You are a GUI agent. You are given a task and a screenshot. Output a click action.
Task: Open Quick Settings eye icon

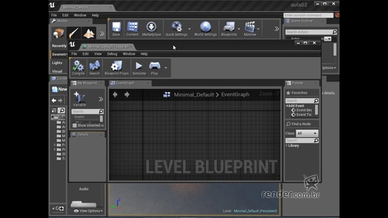click(176, 27)
